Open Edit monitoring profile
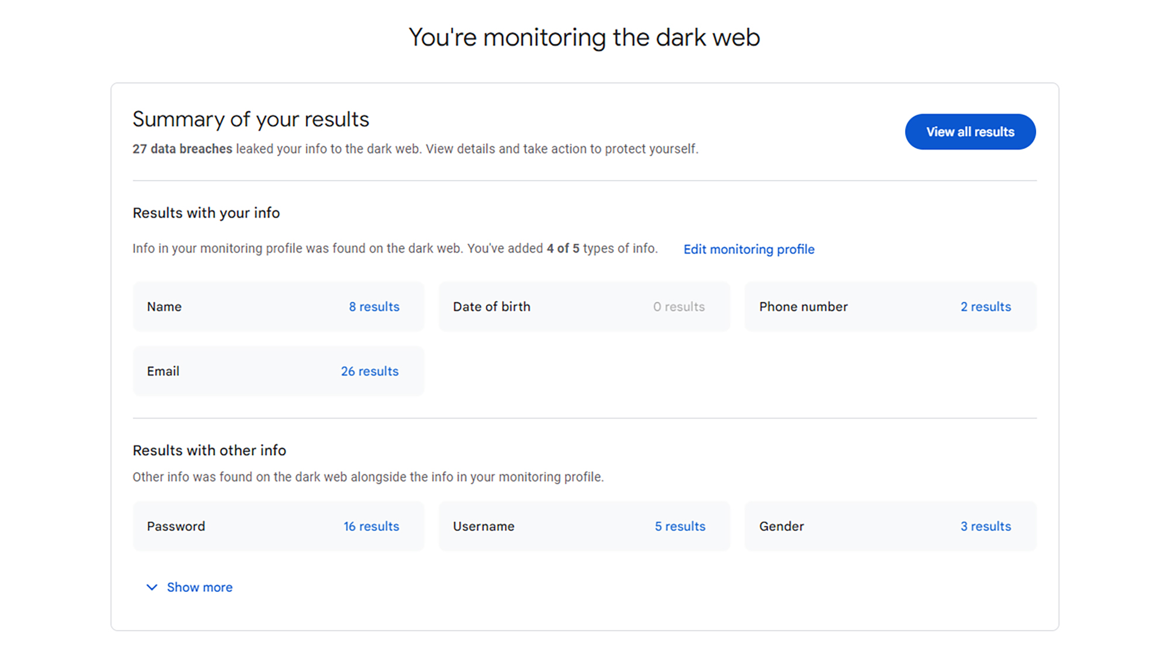The width and height of the screenshot is (1170, 658). 749,249
